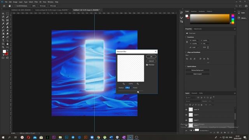Screen dimensions: 249x140
Task: Hide Layer 10 visibility eye
Action: pyautogui.click(x=186, y=110)
